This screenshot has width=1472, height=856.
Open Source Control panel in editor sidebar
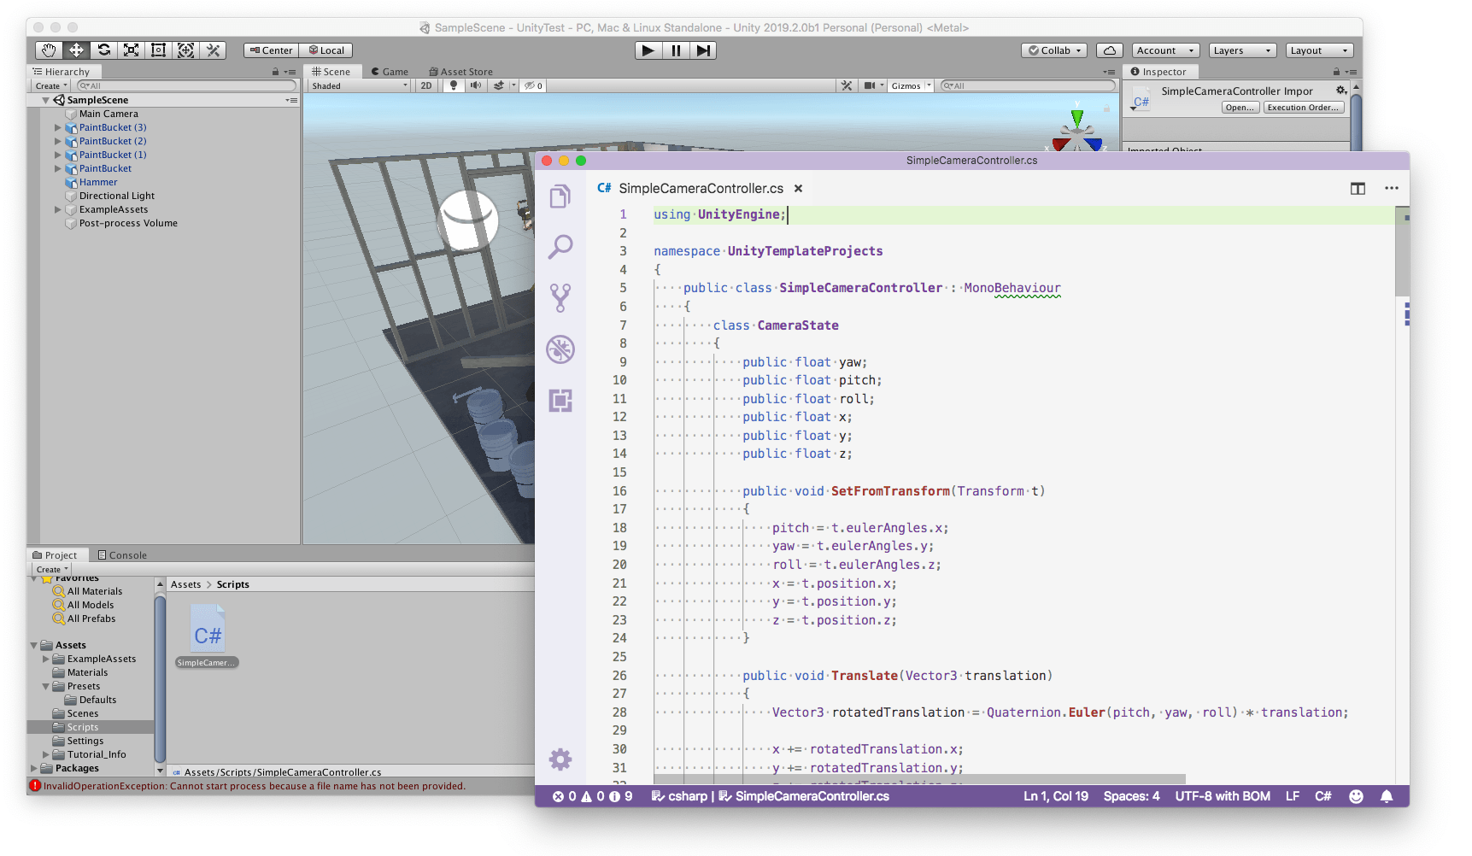coord(560,297)
